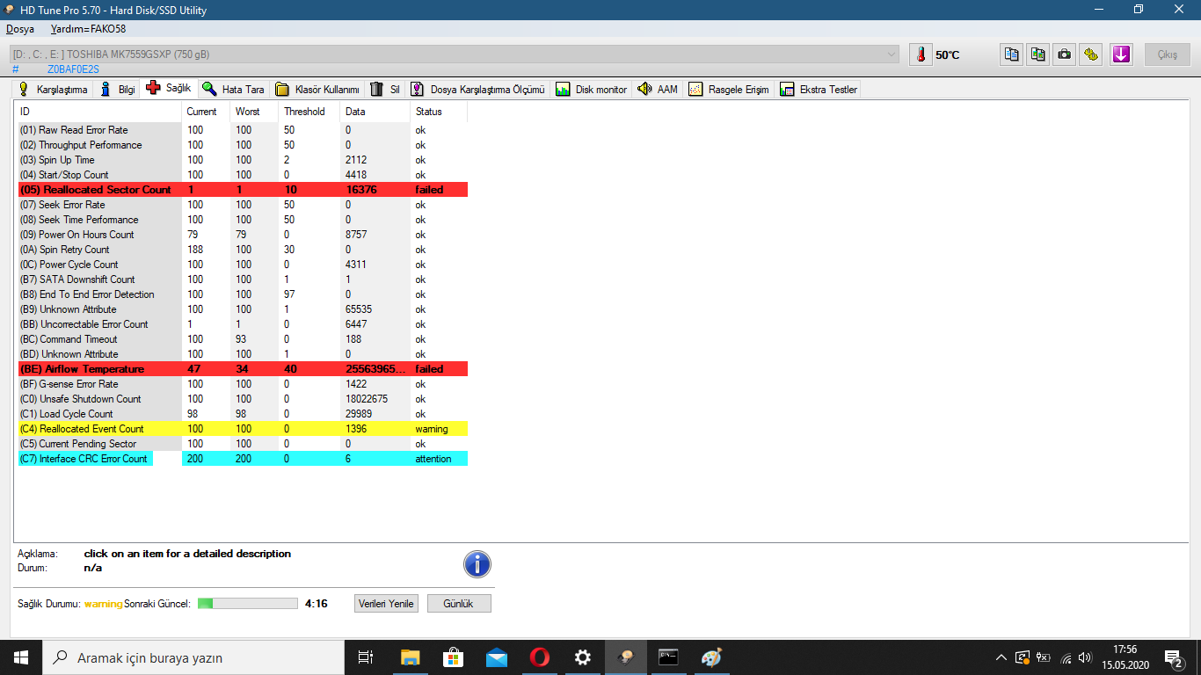Open the Dosya menu

coord(20,29)
